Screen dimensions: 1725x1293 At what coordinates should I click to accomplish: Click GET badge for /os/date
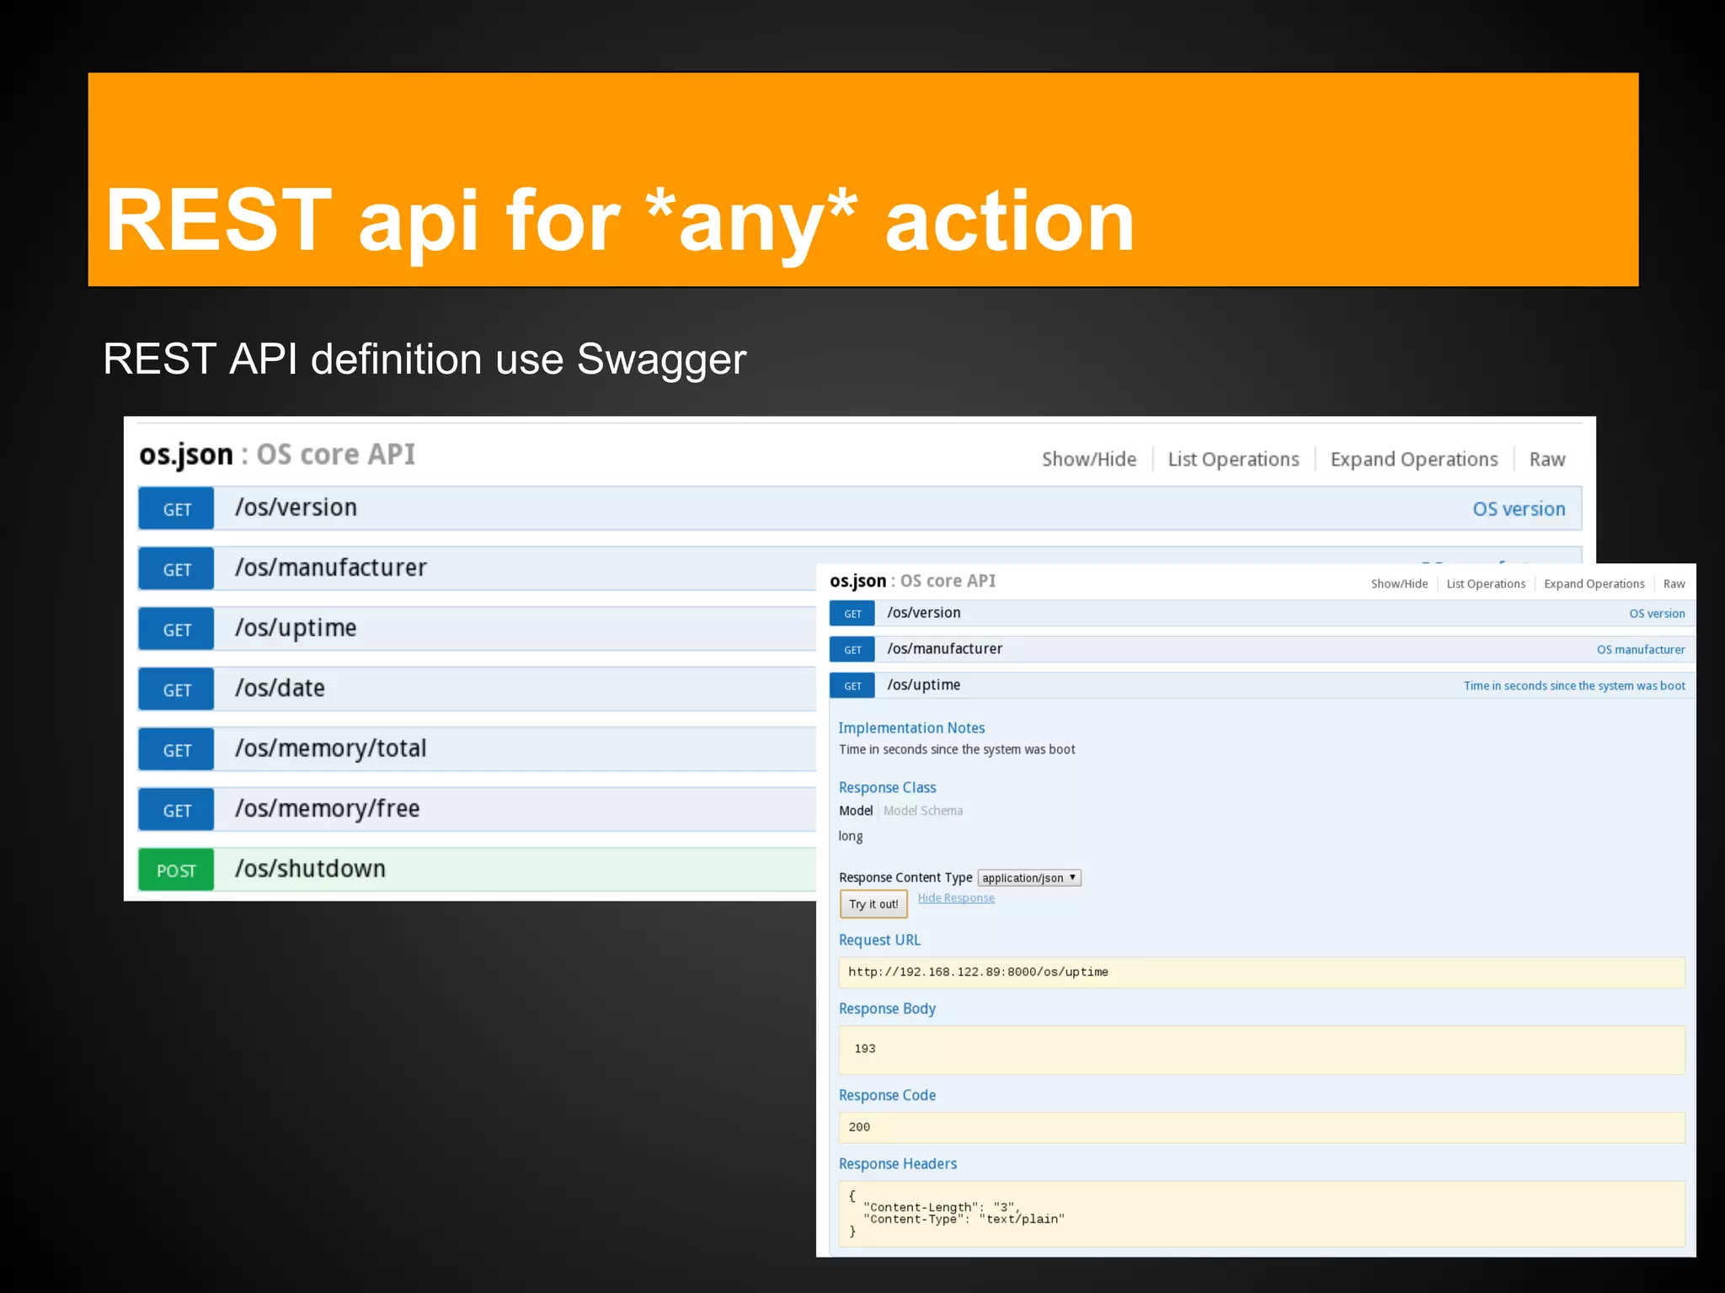176,689
